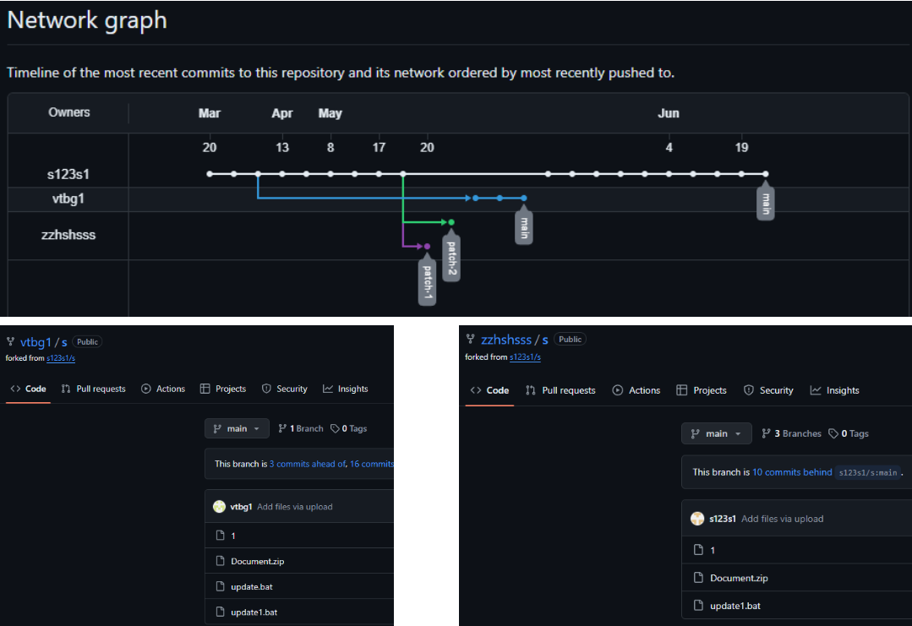Click vtbg1's avatar in the commit row

point(219,506)
